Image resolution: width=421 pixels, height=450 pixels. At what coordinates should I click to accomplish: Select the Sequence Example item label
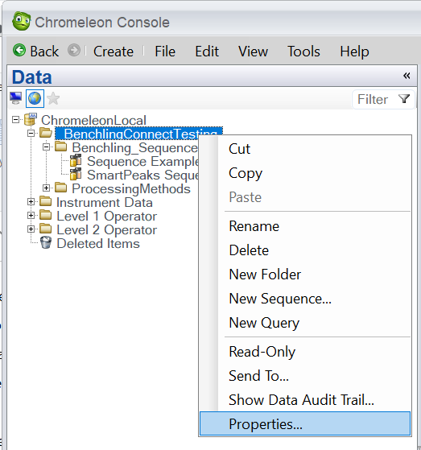pos(142,161)
